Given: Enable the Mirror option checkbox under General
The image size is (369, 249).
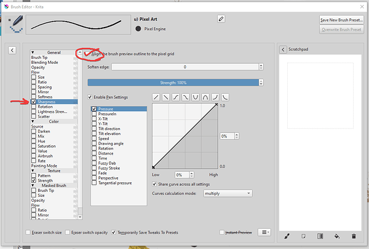Looking at the screenshot, I should click(34, 92).
